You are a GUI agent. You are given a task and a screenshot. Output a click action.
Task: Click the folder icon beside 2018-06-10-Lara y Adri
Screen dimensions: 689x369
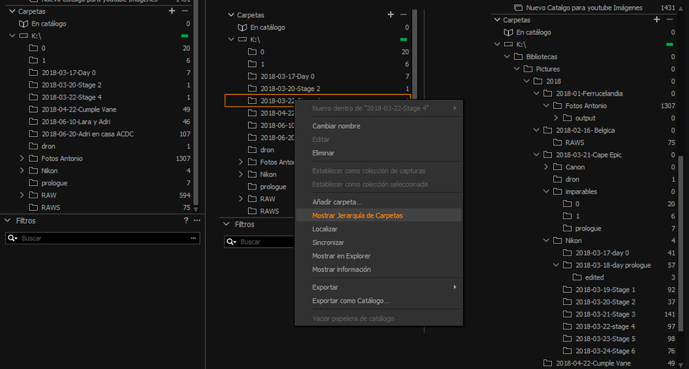tap(33, 122)
